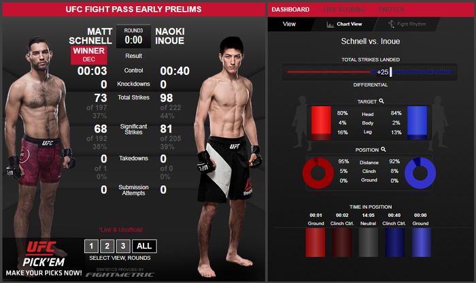Viewport: 476px width, 283px height.
Task: Open the Chart View bar-chart icon
Action: (x=330, y=24)
